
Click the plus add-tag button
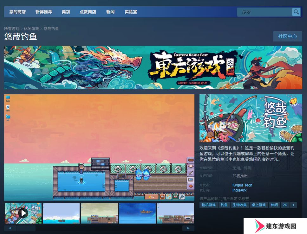(x=293, y=205)
